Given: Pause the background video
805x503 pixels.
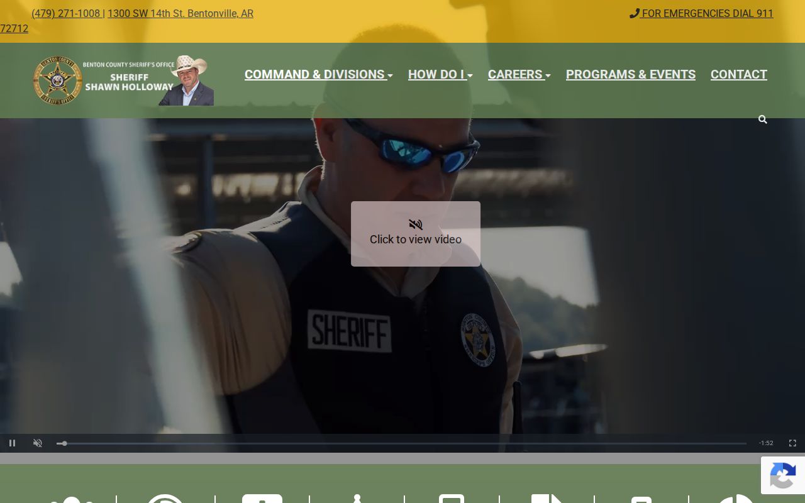Looking at the screenshot, I should coord(12,443).
